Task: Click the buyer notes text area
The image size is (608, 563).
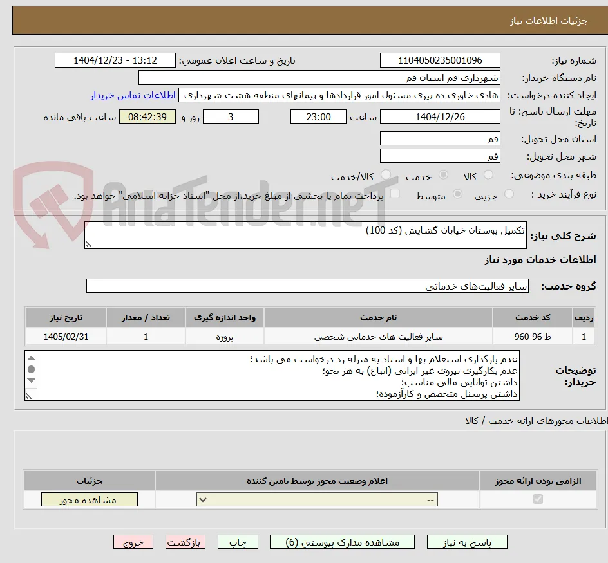Action: [272, 376]
